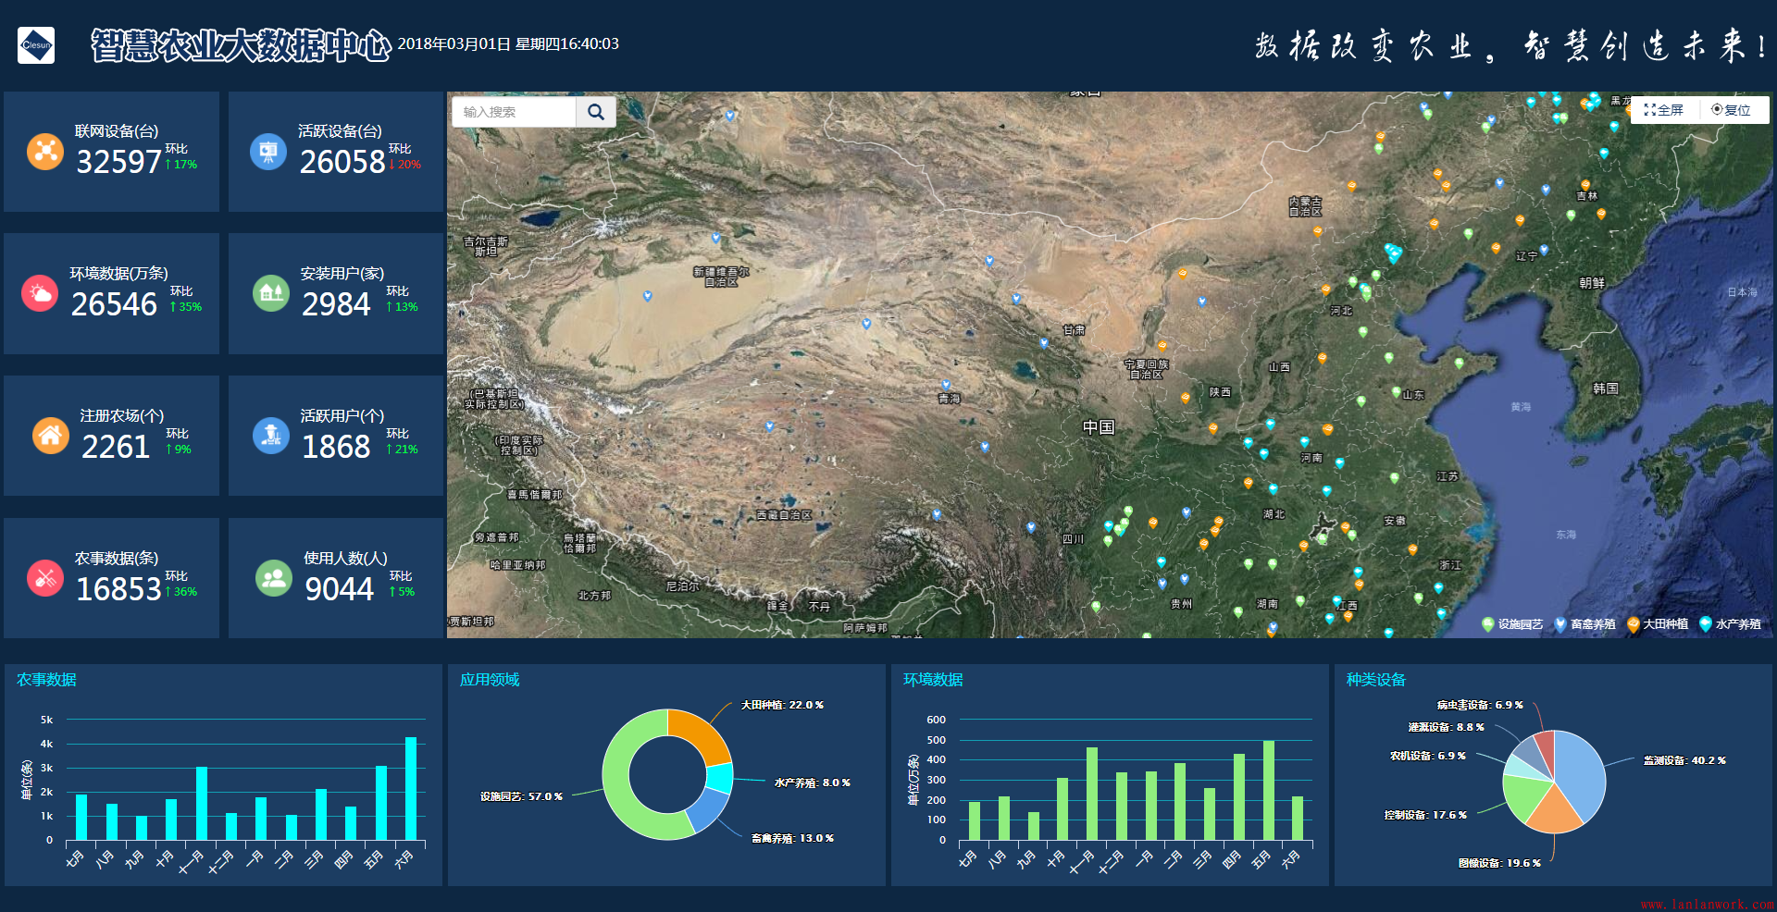The image size is (1777, 912).
Task: Click the red 农事数据 tools icon
Action: (45, 578)
